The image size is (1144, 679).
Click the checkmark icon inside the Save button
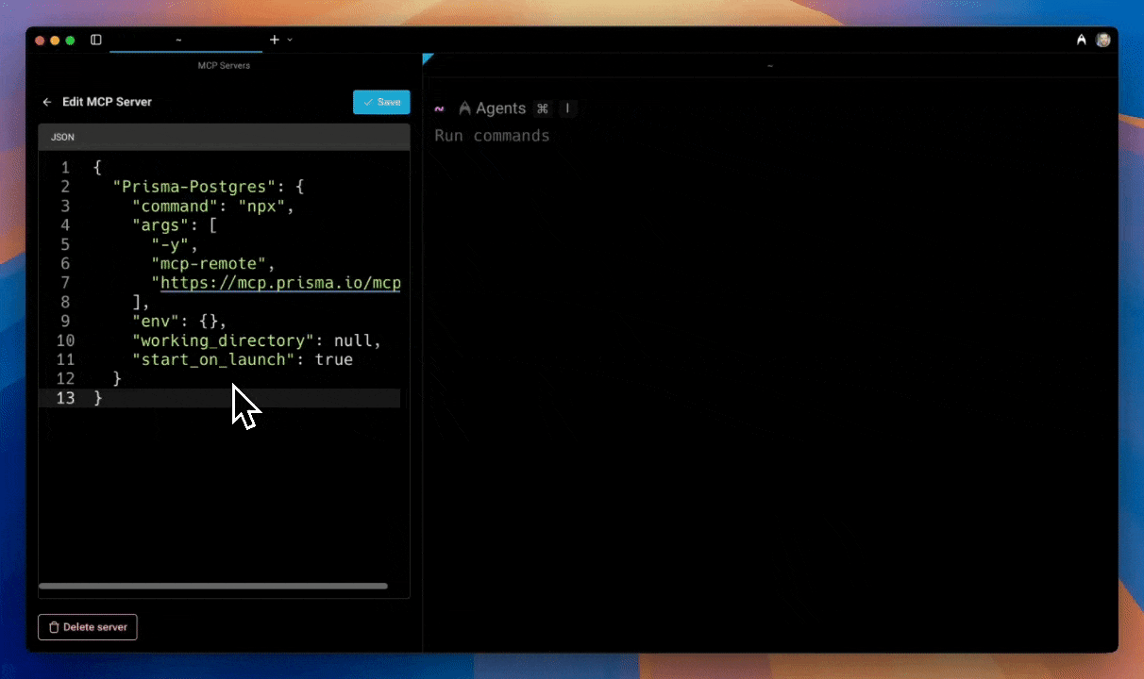370,102
